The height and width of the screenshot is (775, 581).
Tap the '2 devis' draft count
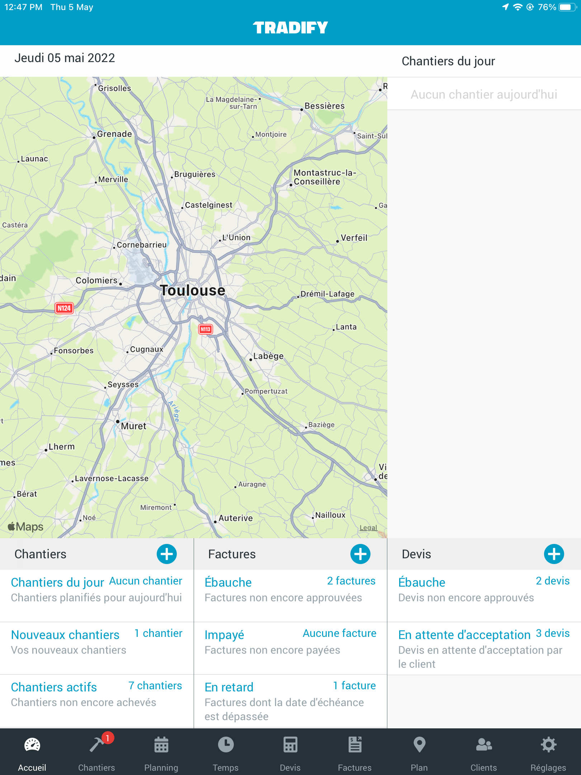click(x=553, y=581)
